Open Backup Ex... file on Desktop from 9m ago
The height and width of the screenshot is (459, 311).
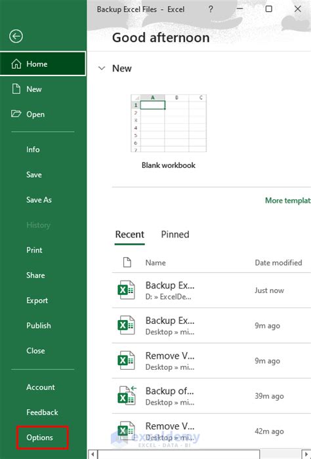(x=211, y=325)
